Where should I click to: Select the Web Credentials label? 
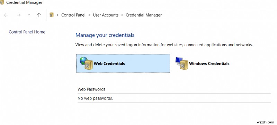tap(109, 64)
